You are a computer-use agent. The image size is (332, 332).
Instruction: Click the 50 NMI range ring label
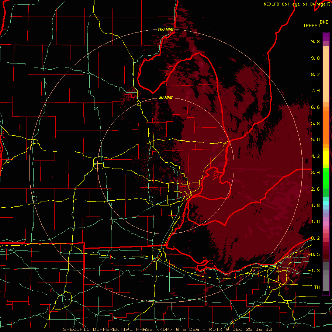(166, 97)
